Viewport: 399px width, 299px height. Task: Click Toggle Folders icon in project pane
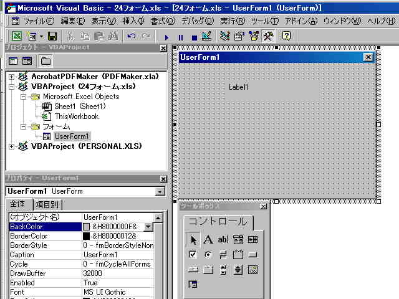[x=46, y=61]
